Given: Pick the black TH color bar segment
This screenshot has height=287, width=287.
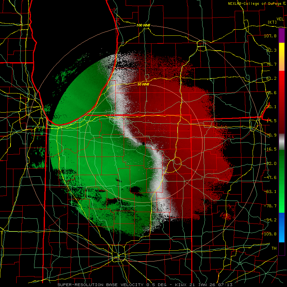Looking at the screenshot, I should pos(282,248).
